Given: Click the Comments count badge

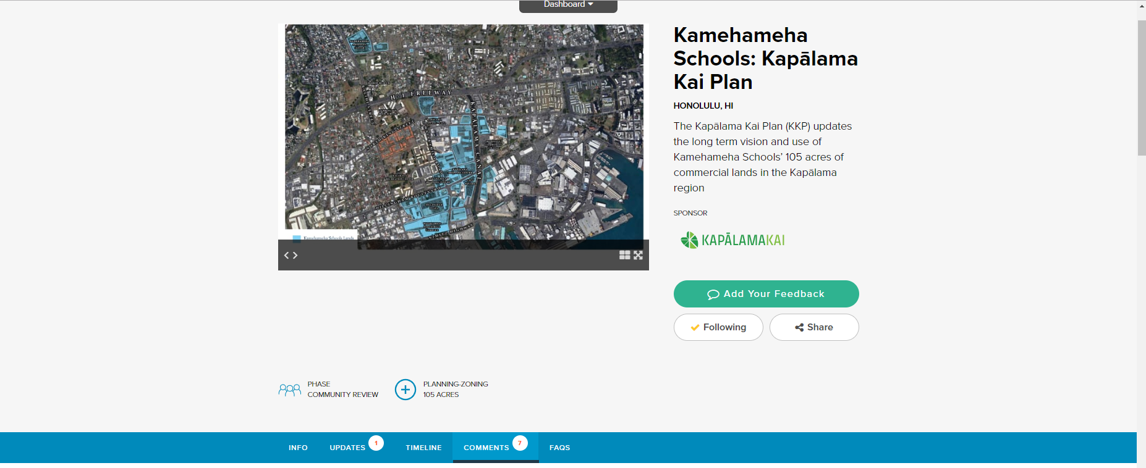Looking at the screenshot, I should (520, 443).
